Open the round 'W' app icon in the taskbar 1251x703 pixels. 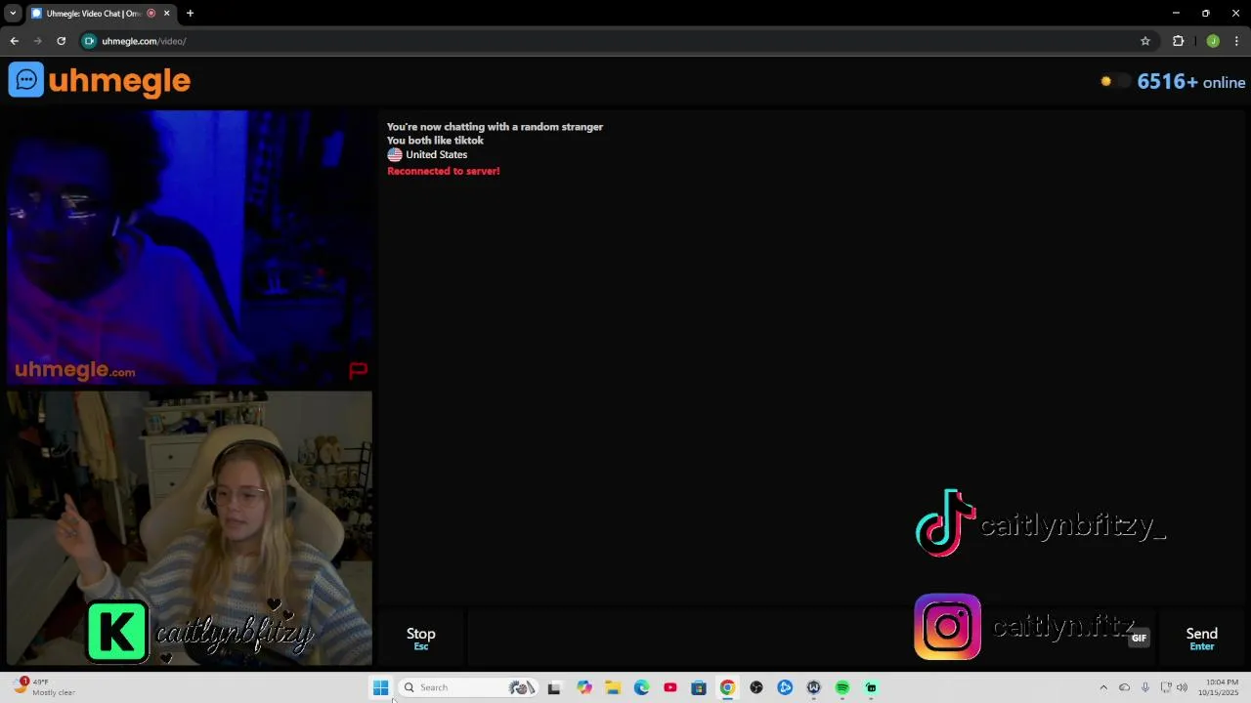(813, 687)
